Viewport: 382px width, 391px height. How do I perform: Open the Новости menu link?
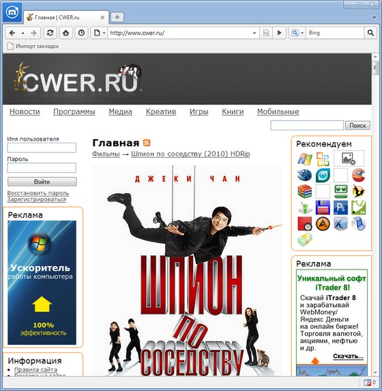pyautogui.click(x=25, y=112)
